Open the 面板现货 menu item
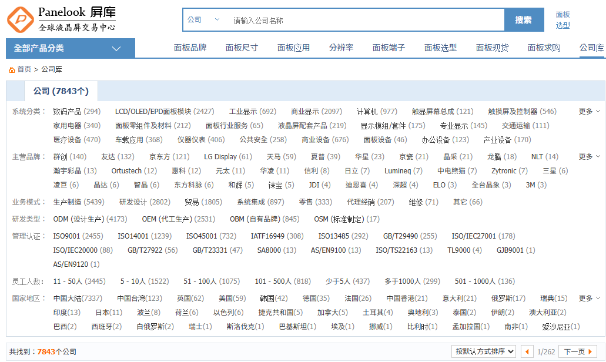Image resolution: width=606 pixels, height=362 pixels. tap(493, 48)
